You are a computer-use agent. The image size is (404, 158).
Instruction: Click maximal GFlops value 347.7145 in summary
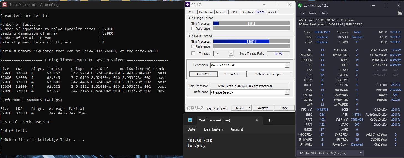coord(78,113)
